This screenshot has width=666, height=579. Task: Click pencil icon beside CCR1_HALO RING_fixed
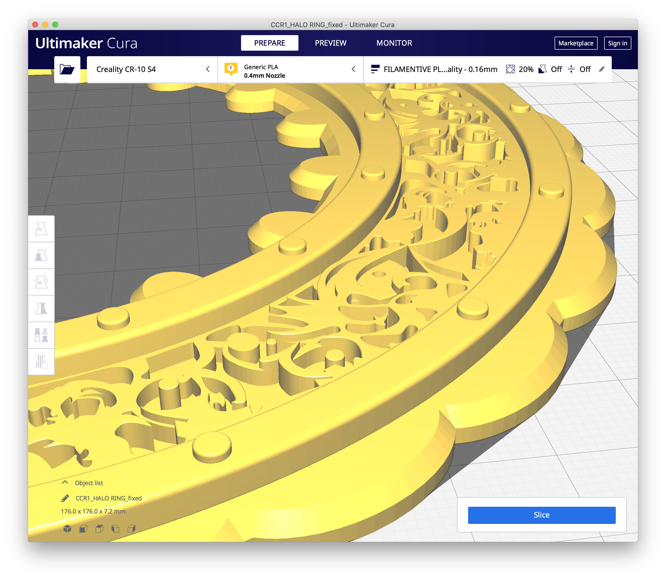tap(65, 498)
